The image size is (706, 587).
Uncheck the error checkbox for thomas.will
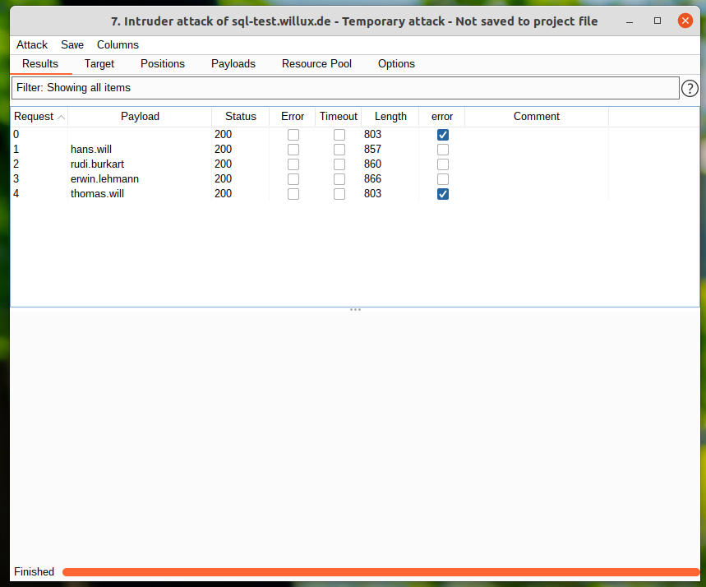point(442,193)
